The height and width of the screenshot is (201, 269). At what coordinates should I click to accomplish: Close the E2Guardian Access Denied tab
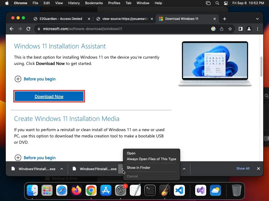(x=89, y=19)
